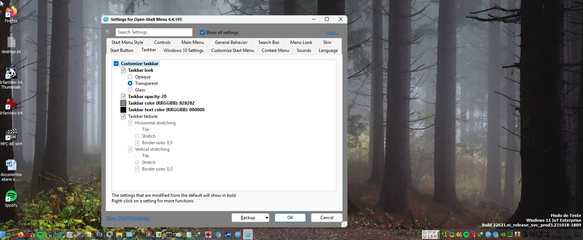Go to the Sounds tab
The height and width of the screenshot is (240, 583).
coord(304,50)
